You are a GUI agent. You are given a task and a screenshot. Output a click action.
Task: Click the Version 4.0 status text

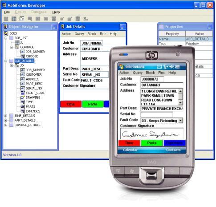pos(12,155)
